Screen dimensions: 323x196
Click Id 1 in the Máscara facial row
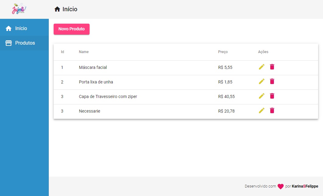pos(62,67)
